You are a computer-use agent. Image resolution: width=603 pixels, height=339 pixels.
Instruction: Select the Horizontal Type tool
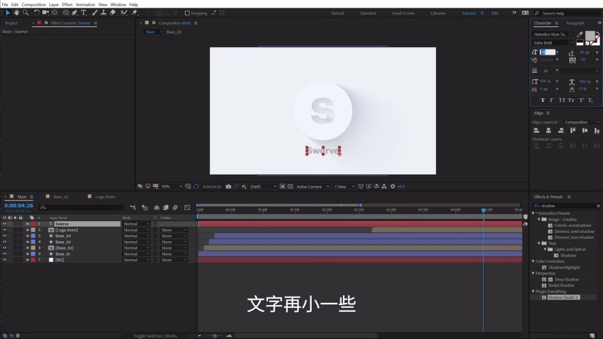pos(83,12)
